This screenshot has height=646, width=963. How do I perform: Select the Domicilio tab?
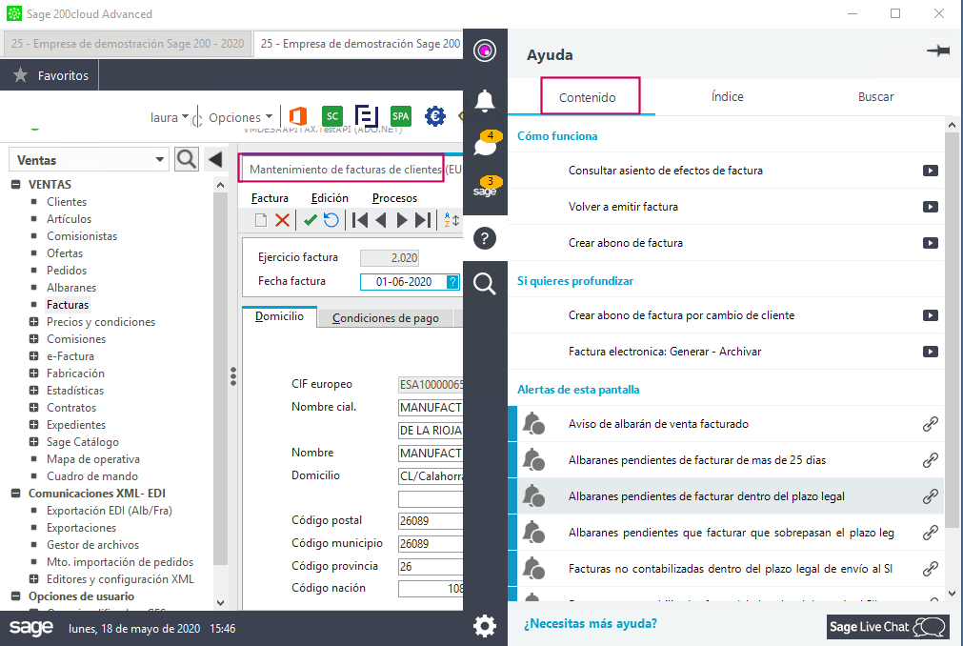[x=279, y=316]
